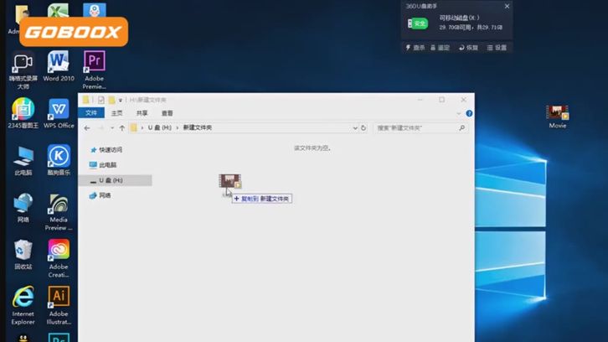Open Adobe Premiere desktop shortcut
This screenshot has width=608, height=342.
coord(94,65)
